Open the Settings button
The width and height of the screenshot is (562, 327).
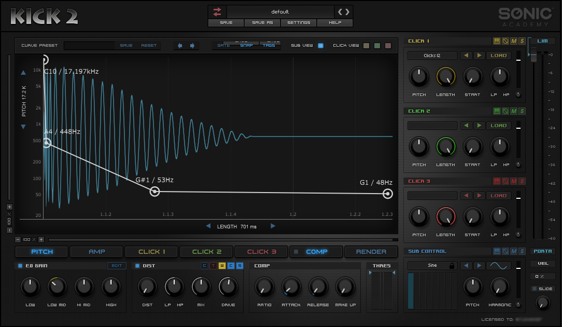(299, 23)
